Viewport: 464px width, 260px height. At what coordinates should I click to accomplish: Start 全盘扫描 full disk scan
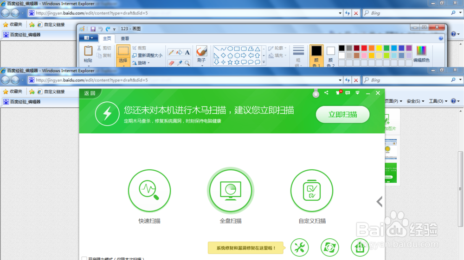[x=231, y=191]
